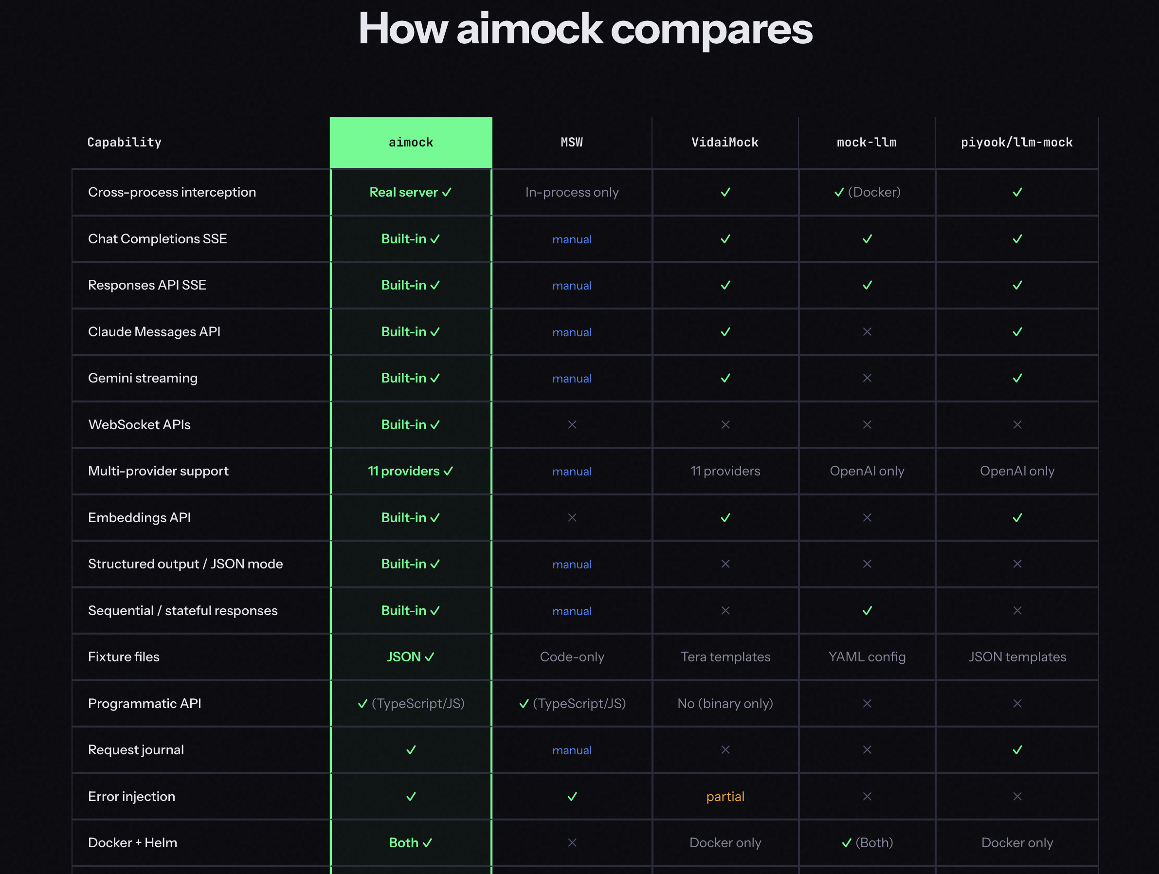Click the "manual" link in Multi-provider support row
The width and height of the screenshot is (1159, 874).
point(572,472)
